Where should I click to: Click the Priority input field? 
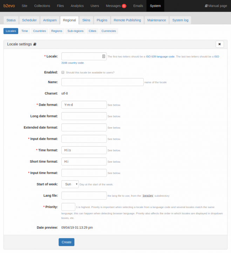(x=68, y=207)
